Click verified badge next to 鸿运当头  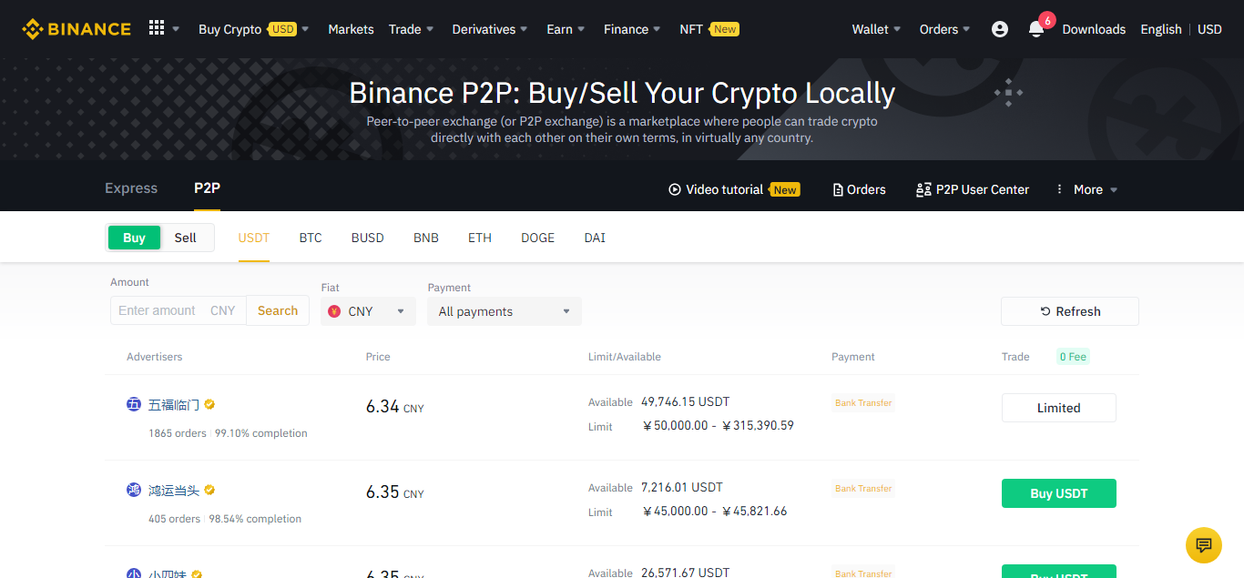209,490
